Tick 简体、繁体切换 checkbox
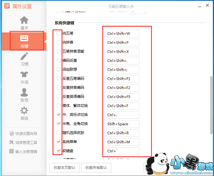The image size is (214, 176). 58,105
